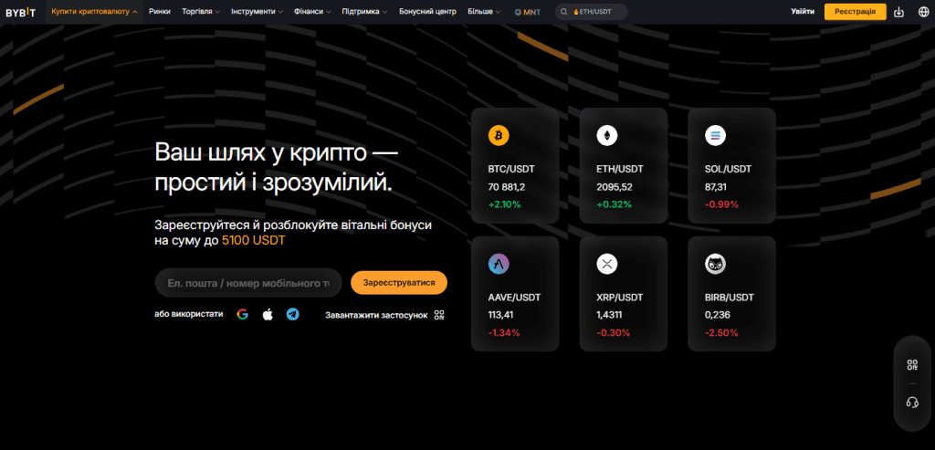Click the Bybit logo

click(x=21, y=12)
